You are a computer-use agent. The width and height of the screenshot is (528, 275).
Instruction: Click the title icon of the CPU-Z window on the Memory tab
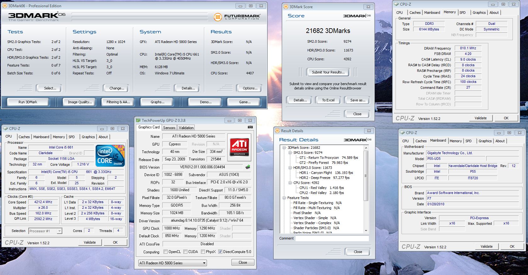coord(396,4)
